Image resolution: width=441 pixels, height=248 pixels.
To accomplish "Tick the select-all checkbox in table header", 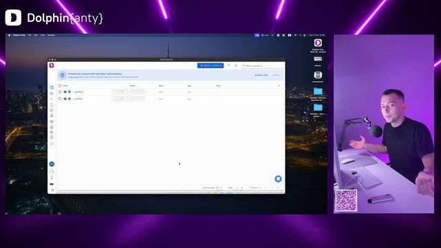I will 60,85.
